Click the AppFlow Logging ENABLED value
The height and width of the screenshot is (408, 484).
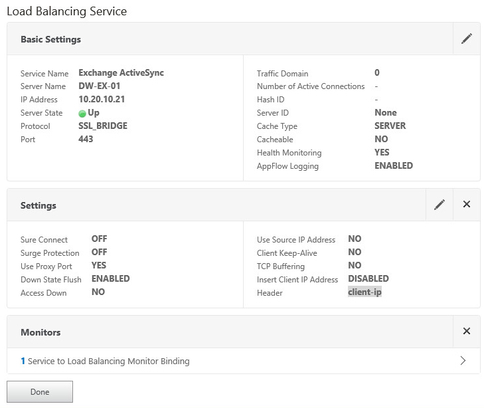[394, 166]
